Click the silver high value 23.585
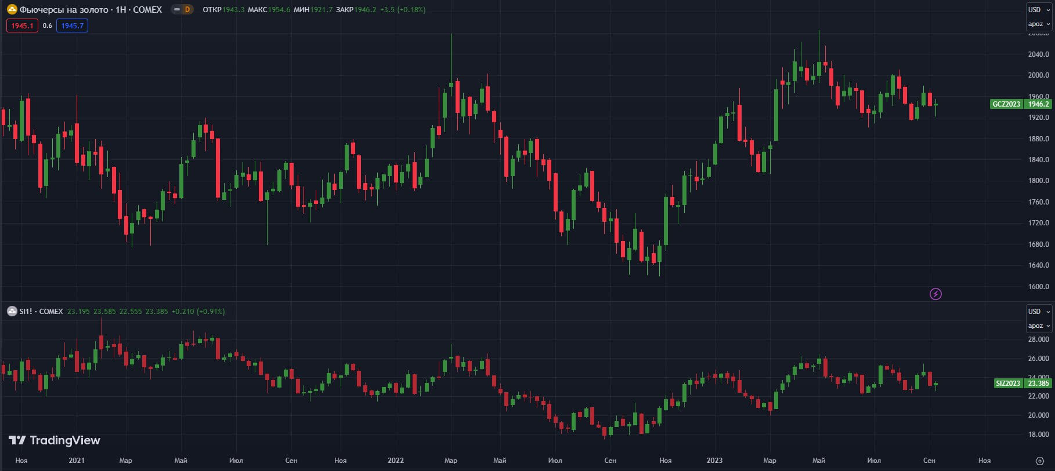 (x=104, y=311)
